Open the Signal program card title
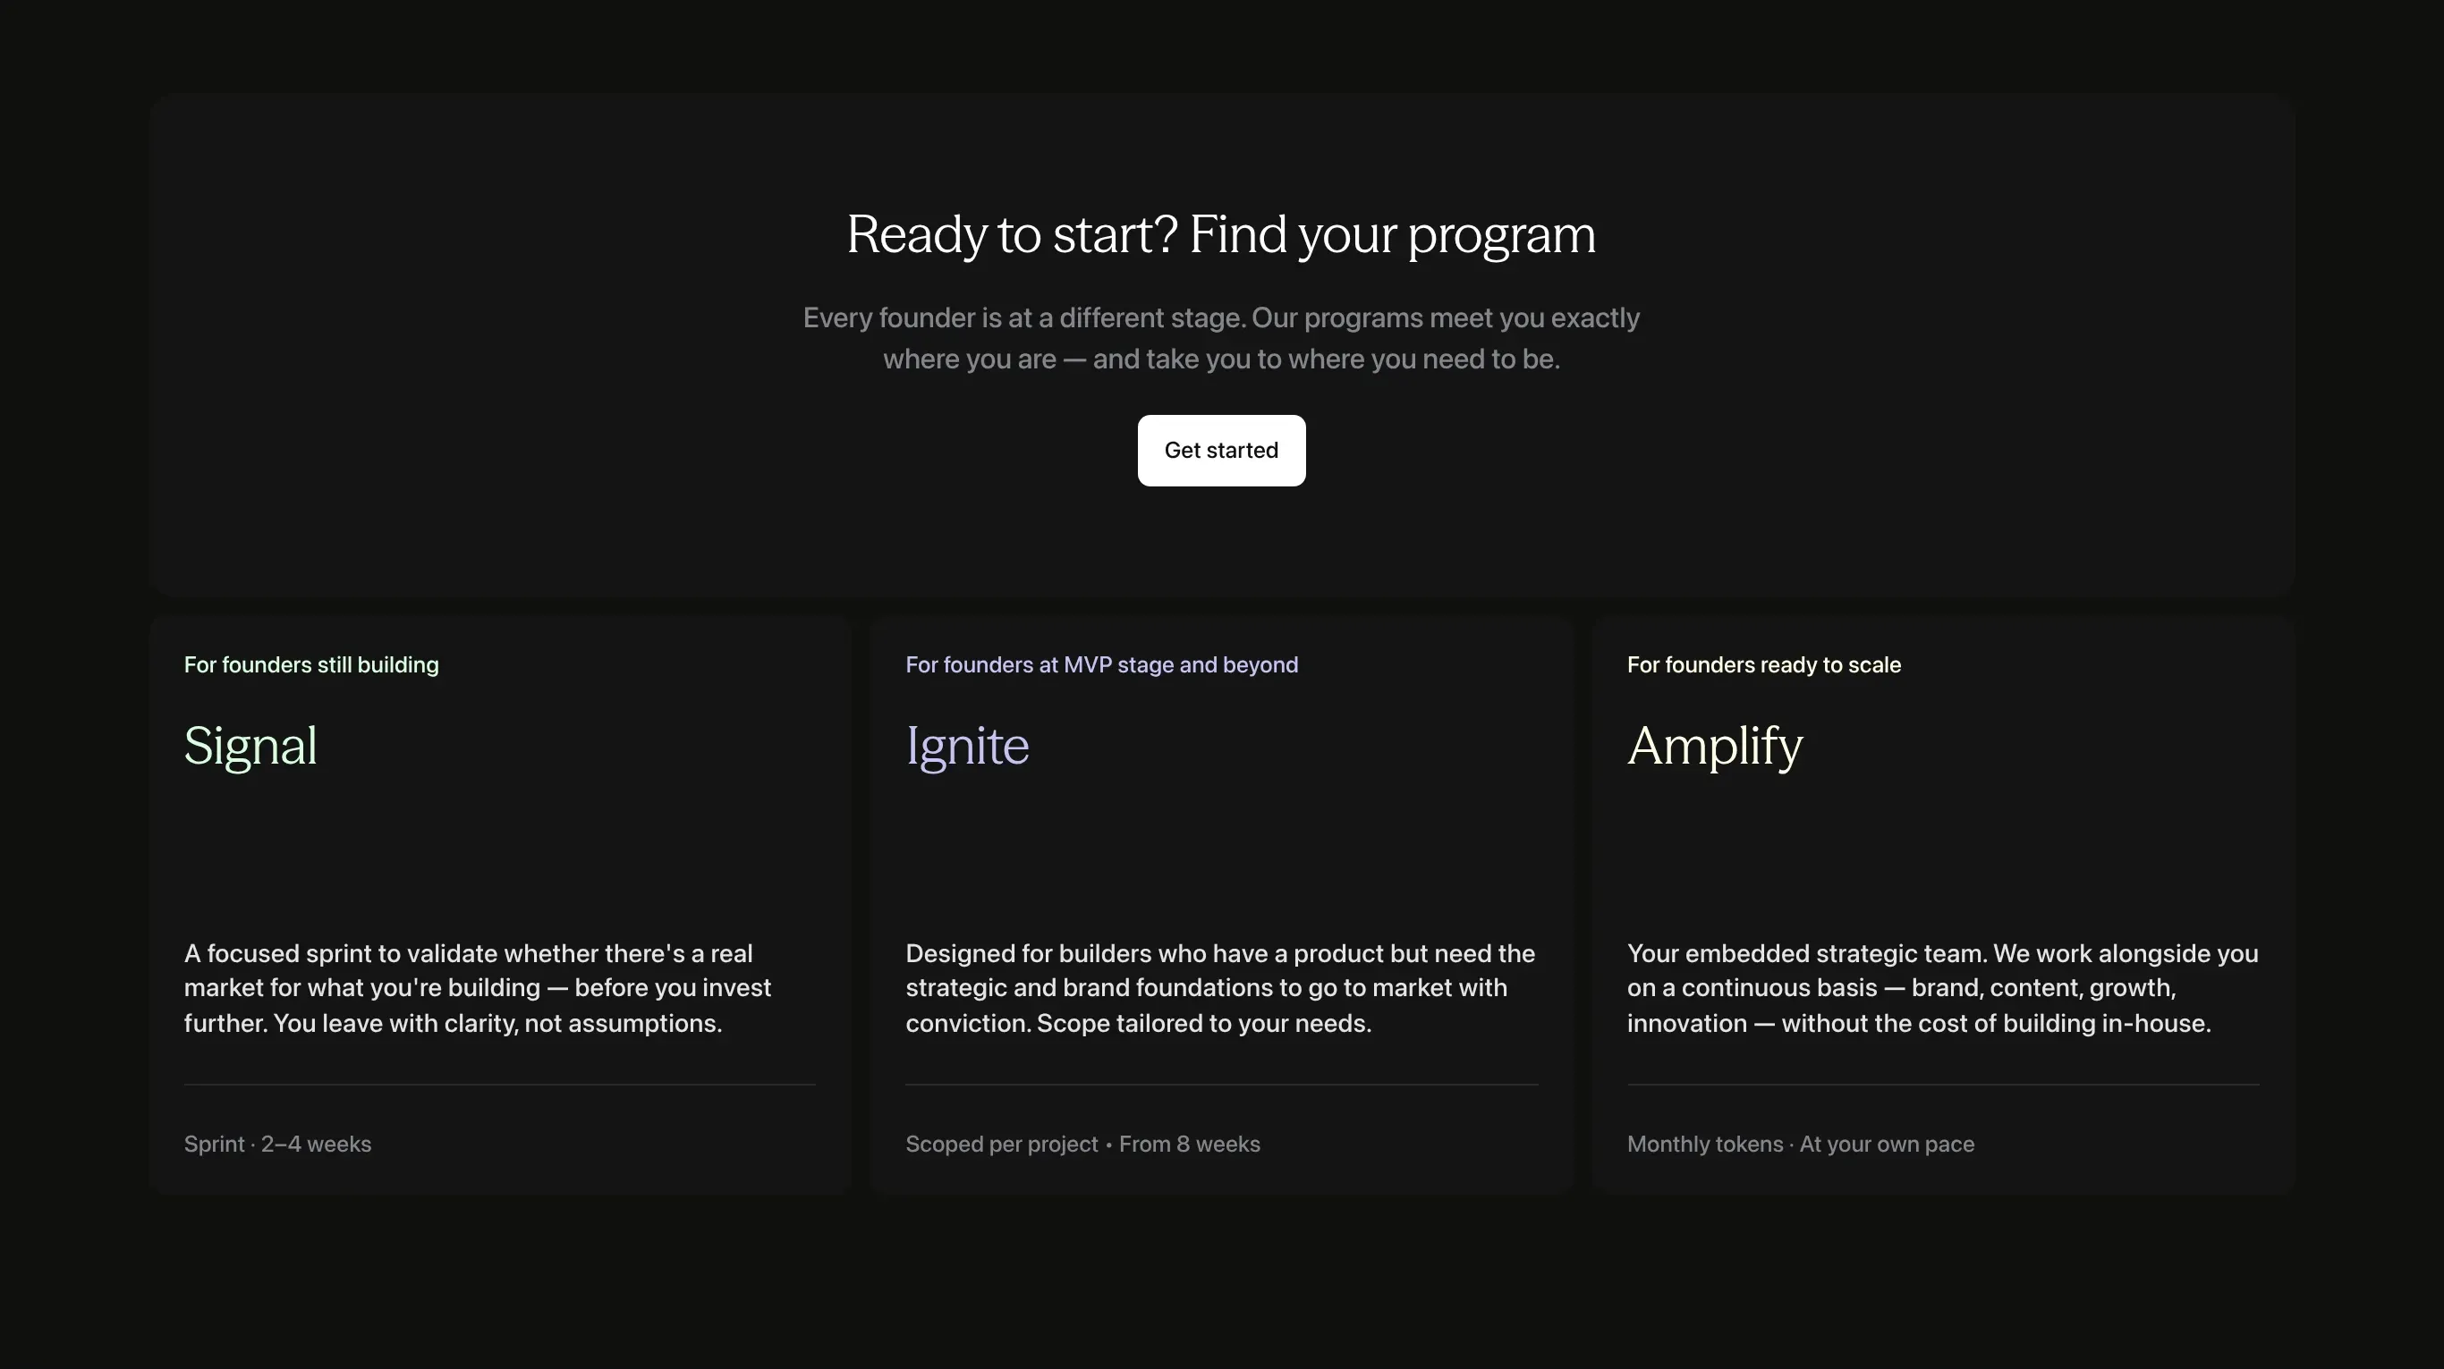This screenshot has width=2444, height=1369. point(250,746)
